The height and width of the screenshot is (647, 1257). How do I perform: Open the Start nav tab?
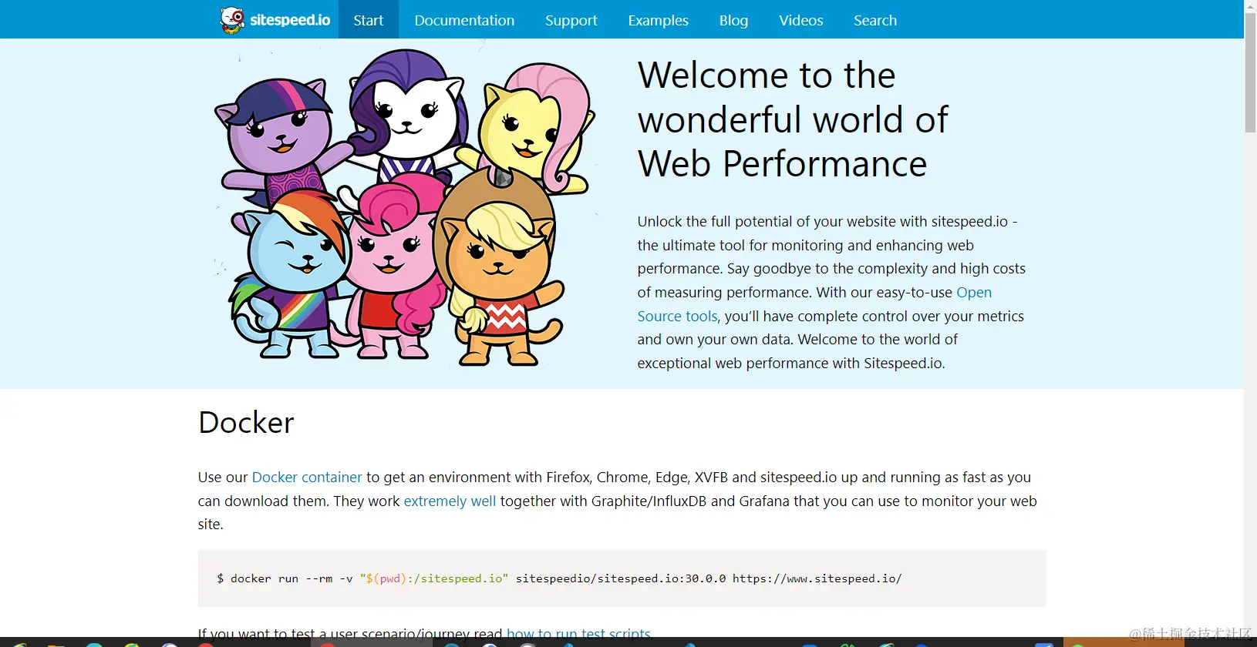(x=369, y=20)
